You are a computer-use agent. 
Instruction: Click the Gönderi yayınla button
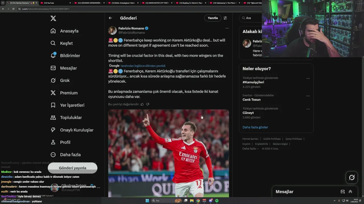(x=73, y=168)
